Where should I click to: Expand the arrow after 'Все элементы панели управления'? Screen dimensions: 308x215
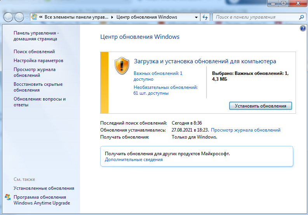click(x=113, y=17)
